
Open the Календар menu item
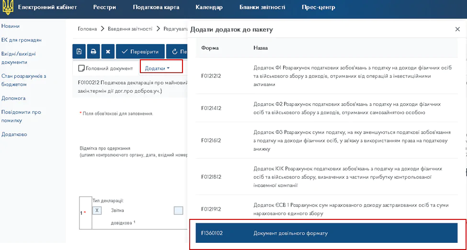(209, 8)
